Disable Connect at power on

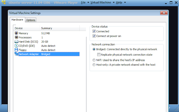point(94,36)
